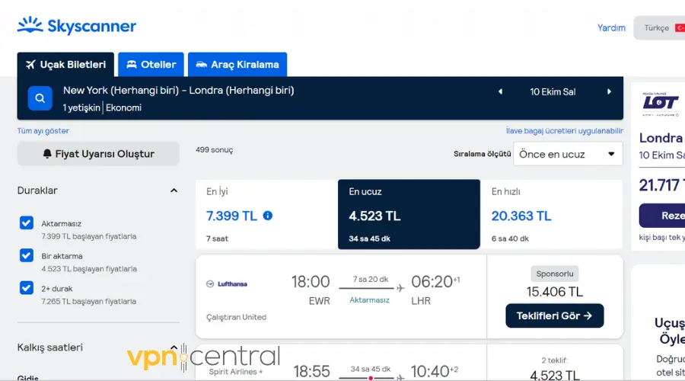Click the Teklifleri Gör button
This screenshot has width=685, height=381.
[x=554, y=315]
